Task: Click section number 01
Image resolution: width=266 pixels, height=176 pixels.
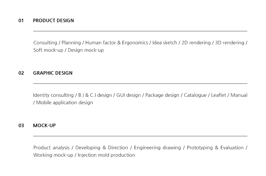Action: click(21, 21)
